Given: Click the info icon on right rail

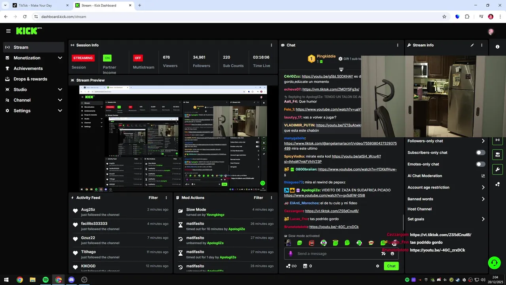Looking at the screenshot, I should [497, 47].
